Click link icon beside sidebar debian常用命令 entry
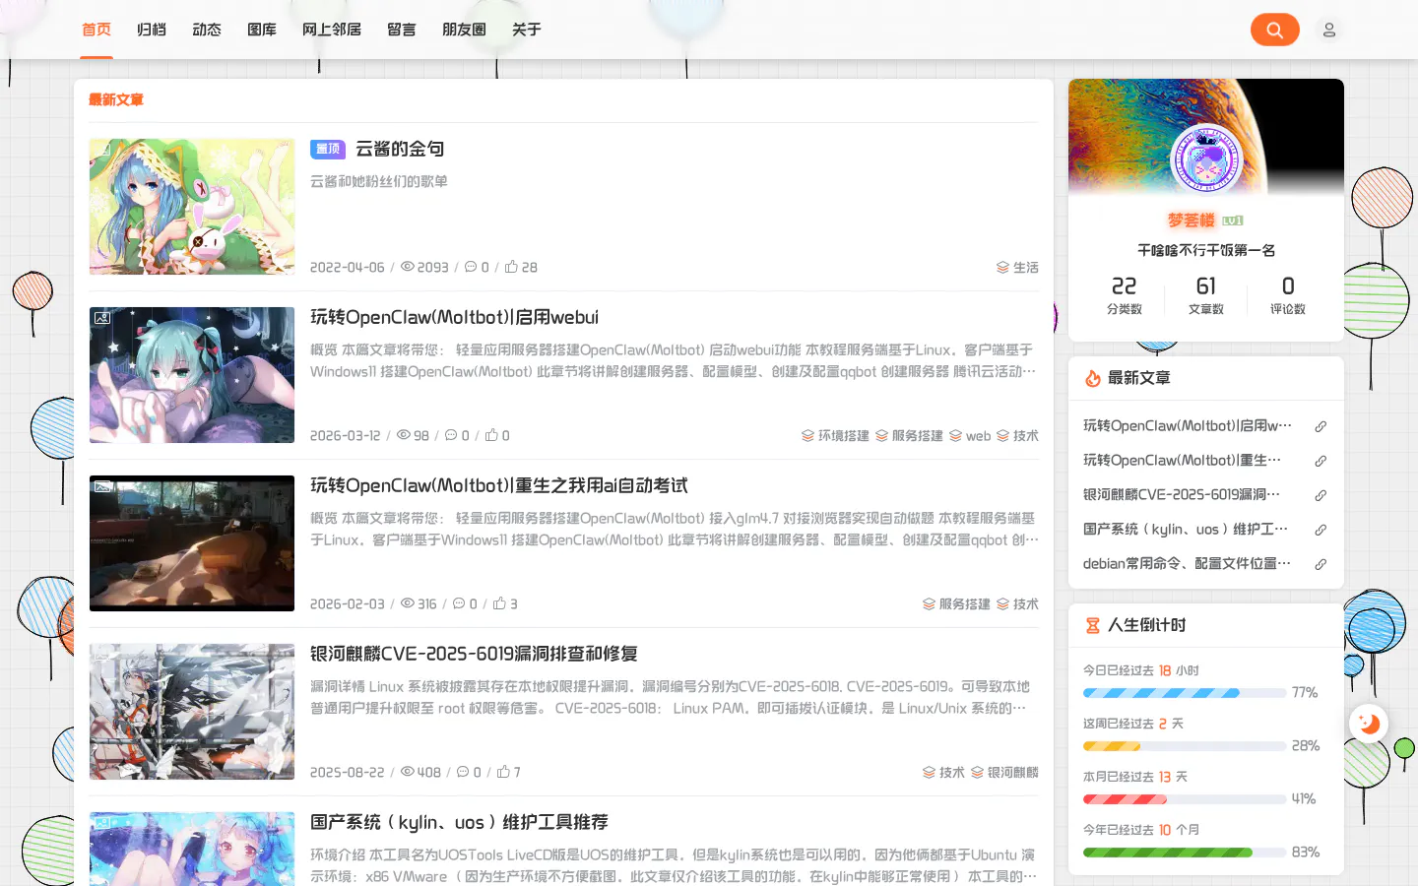The height and width of the screenshot is (886, 1418). click(1321, 564)
